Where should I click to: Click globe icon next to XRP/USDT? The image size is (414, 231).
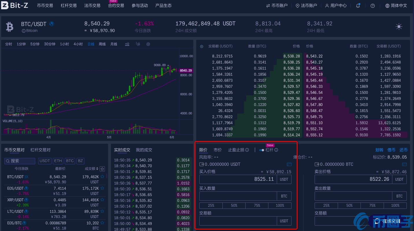coord(26,200)
